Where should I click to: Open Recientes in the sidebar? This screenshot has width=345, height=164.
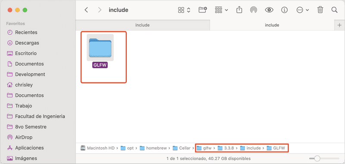[26, 32]
